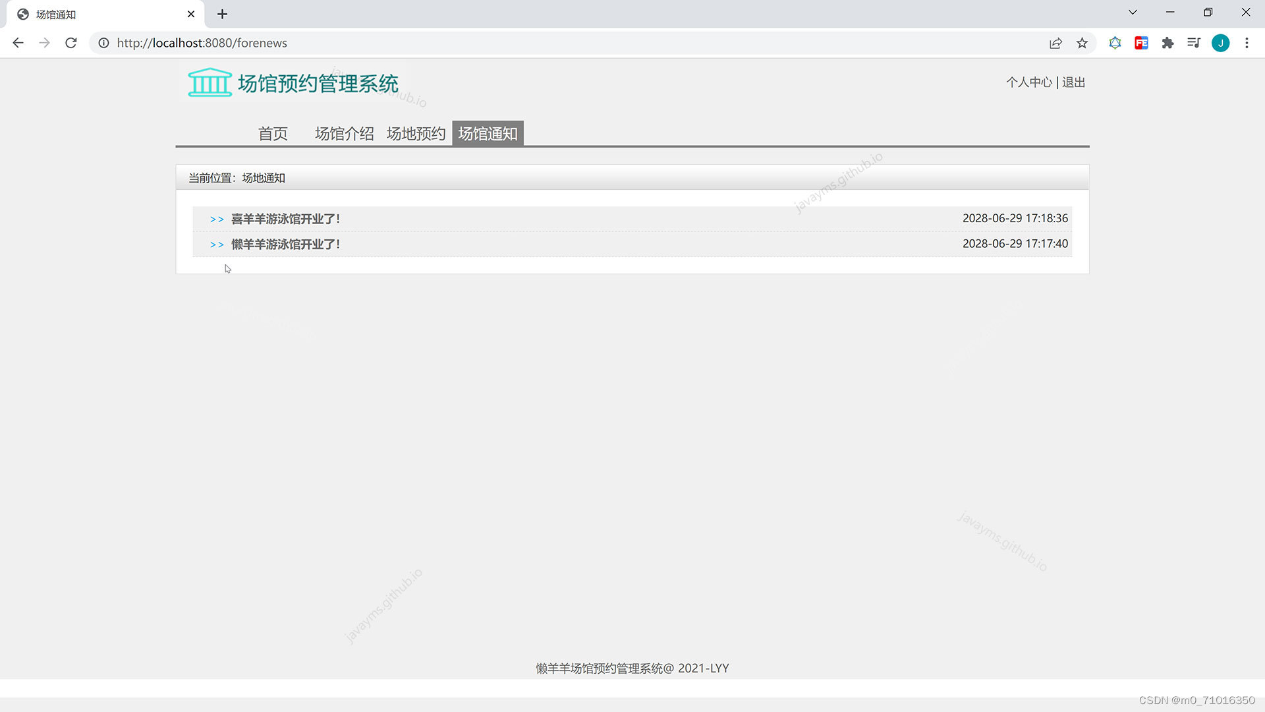Image resolution: width=1265 pixels, height=712 pixels.
Task: Reload the forenews page
Action: [x=71, y=43]
